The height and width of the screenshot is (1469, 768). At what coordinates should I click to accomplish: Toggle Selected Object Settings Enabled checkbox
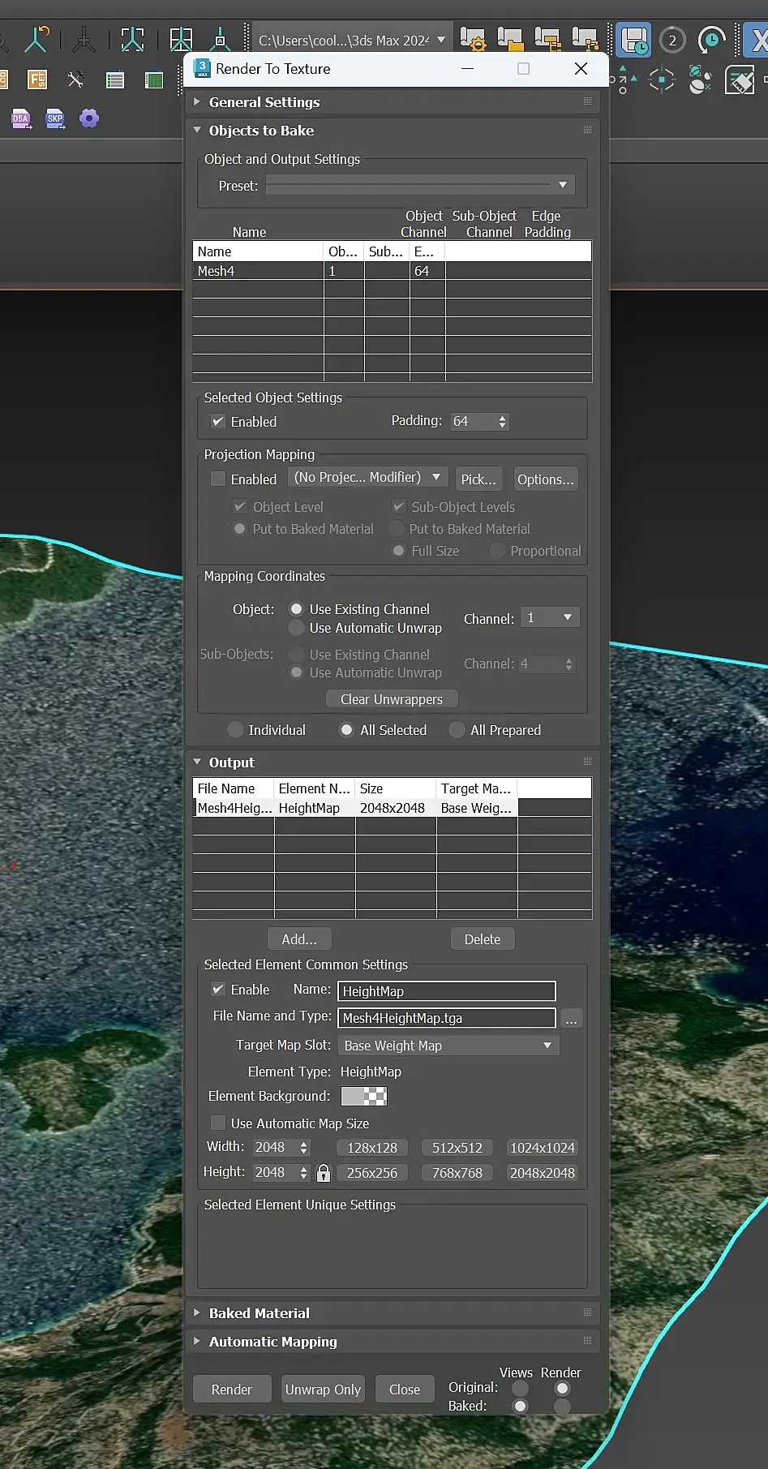pyautogui.click(x=217, y=422)
